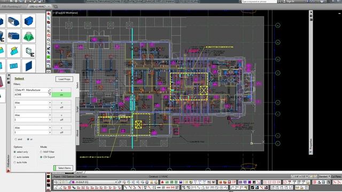Screen dimensions: 342x192
Task: Turn on the first Alias filter 'off' switch
Action: pyautogui.click(x=61, y=107)
